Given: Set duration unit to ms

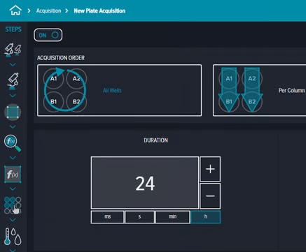Looking at the screenshot, I should (107, 217).
